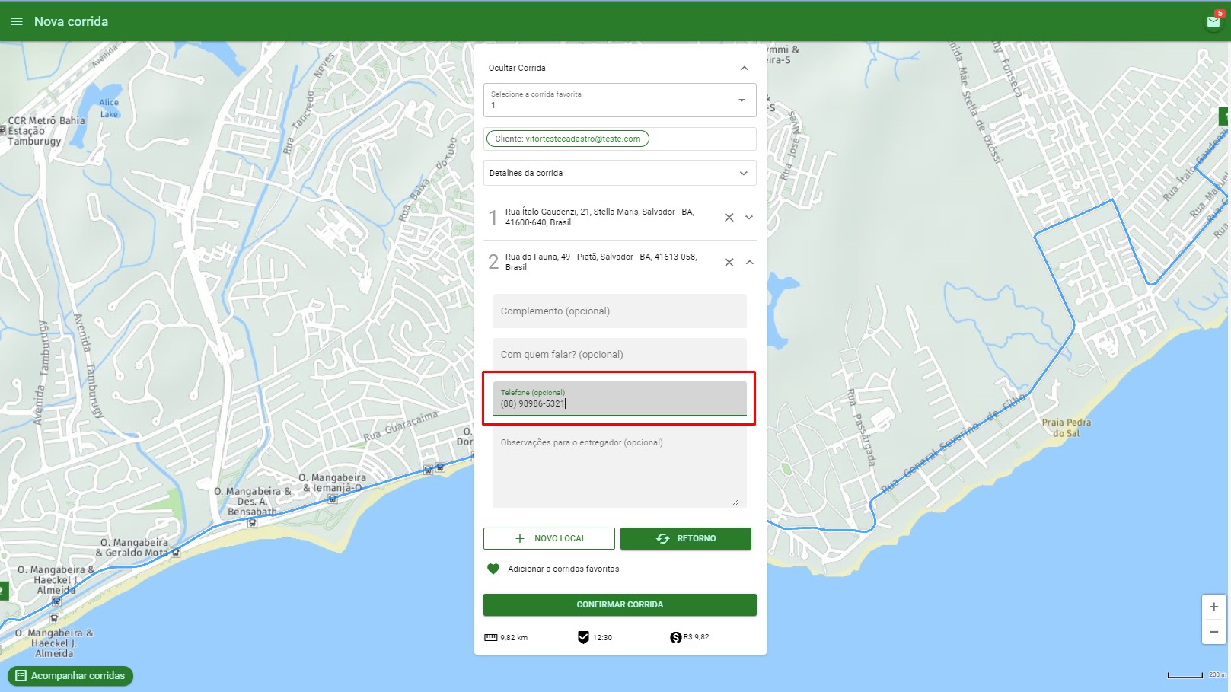Collapse stop 2 address details

749,262
